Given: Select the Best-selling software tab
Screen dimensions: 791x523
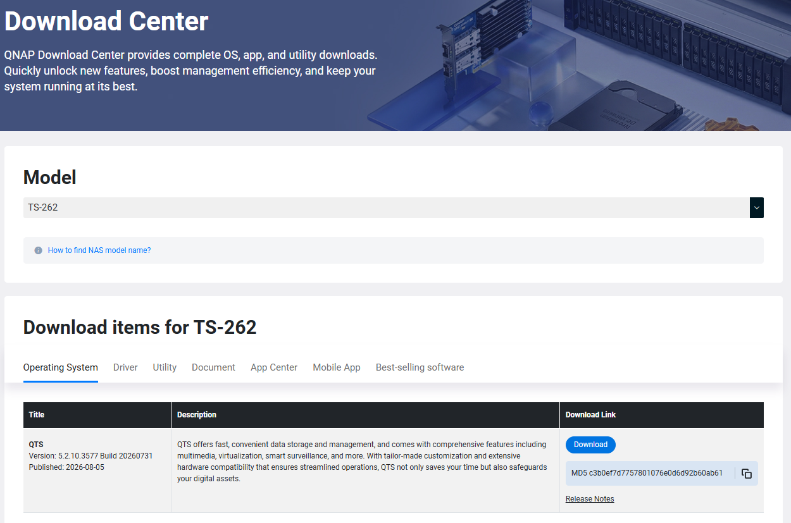Looking at the screenshot, I should click(420, 367).
